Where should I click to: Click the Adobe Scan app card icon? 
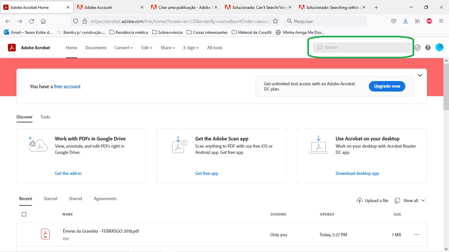(x=179, y=144)
